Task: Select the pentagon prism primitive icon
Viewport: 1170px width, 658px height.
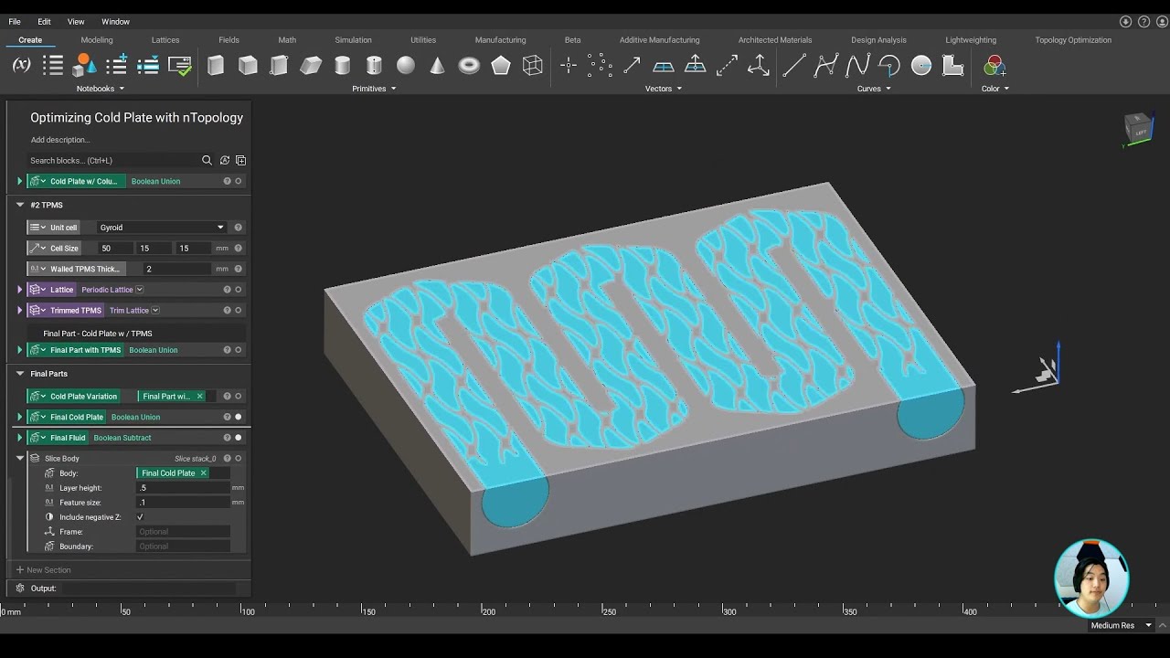Action: point(501,65)
